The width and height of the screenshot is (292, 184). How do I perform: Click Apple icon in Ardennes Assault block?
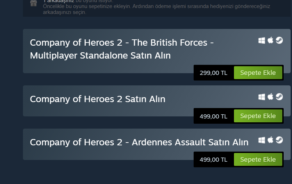(x=270, y=140)
